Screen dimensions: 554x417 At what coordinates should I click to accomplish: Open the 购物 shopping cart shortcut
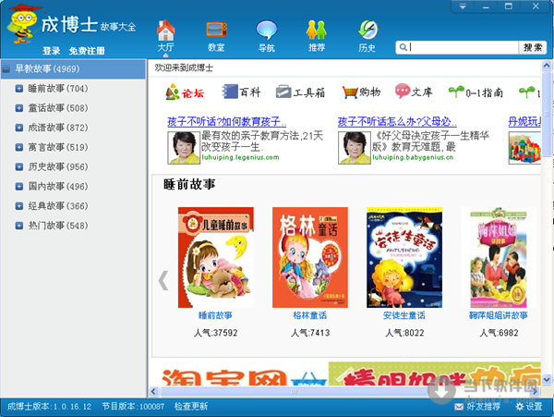pyautogui.click(x=361, y=92)
